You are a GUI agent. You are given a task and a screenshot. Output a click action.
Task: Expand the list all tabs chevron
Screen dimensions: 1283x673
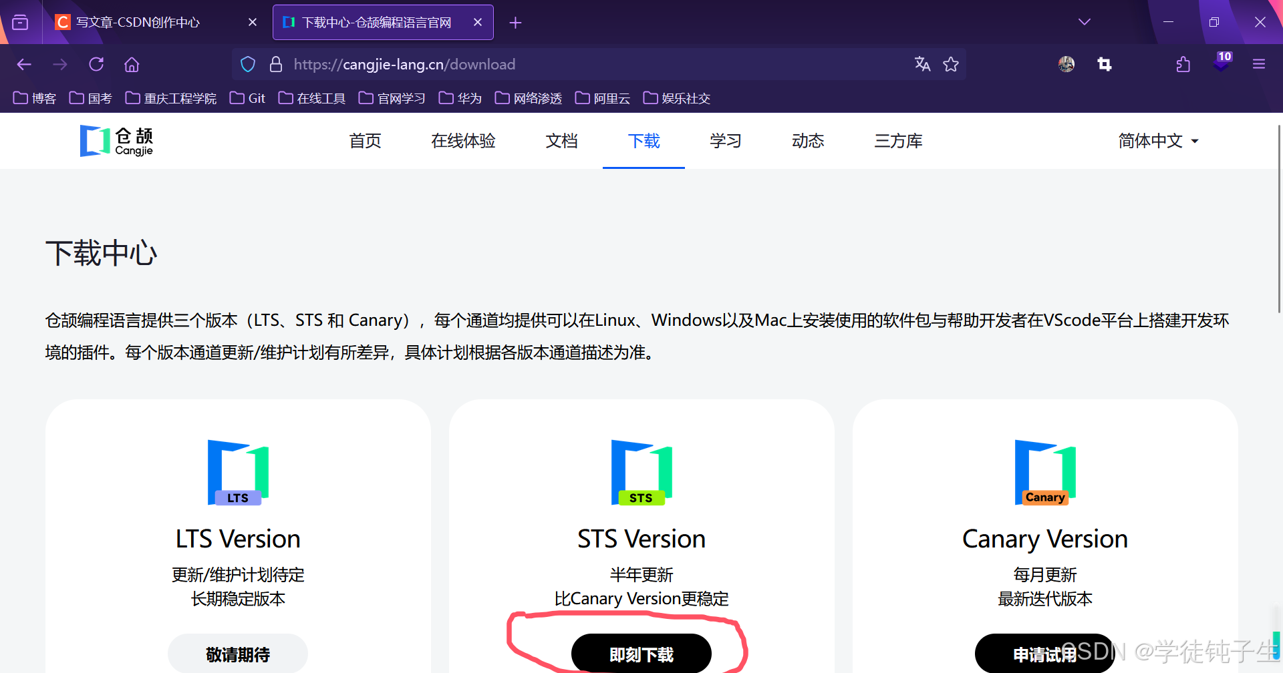(x=1085, y=22)
